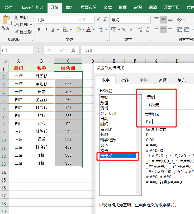Screen dimensions: 194x214
Task: Open font group dialog launcher
Action: point(107,40)
